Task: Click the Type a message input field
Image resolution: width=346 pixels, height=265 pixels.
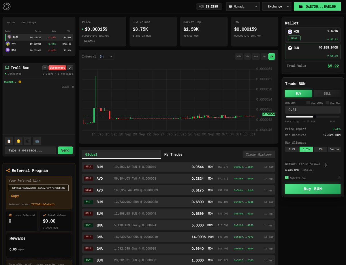Action: click(x=30, y=150)
